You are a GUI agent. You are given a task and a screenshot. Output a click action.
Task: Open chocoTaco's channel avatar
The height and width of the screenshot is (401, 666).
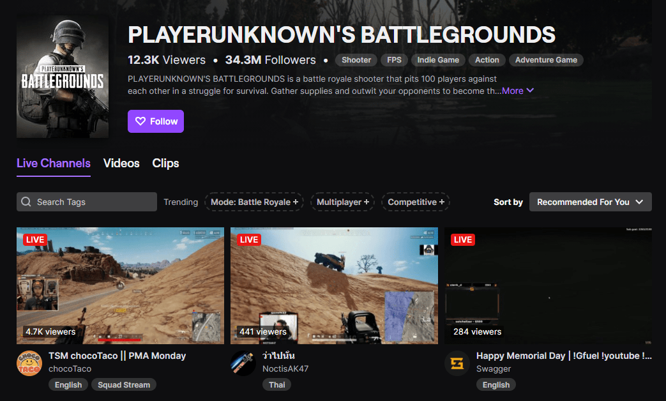click(x=29, y=363)
